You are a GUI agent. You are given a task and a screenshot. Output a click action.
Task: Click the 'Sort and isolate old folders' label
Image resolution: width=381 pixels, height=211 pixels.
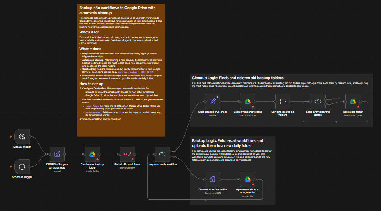tap(282, 113)
